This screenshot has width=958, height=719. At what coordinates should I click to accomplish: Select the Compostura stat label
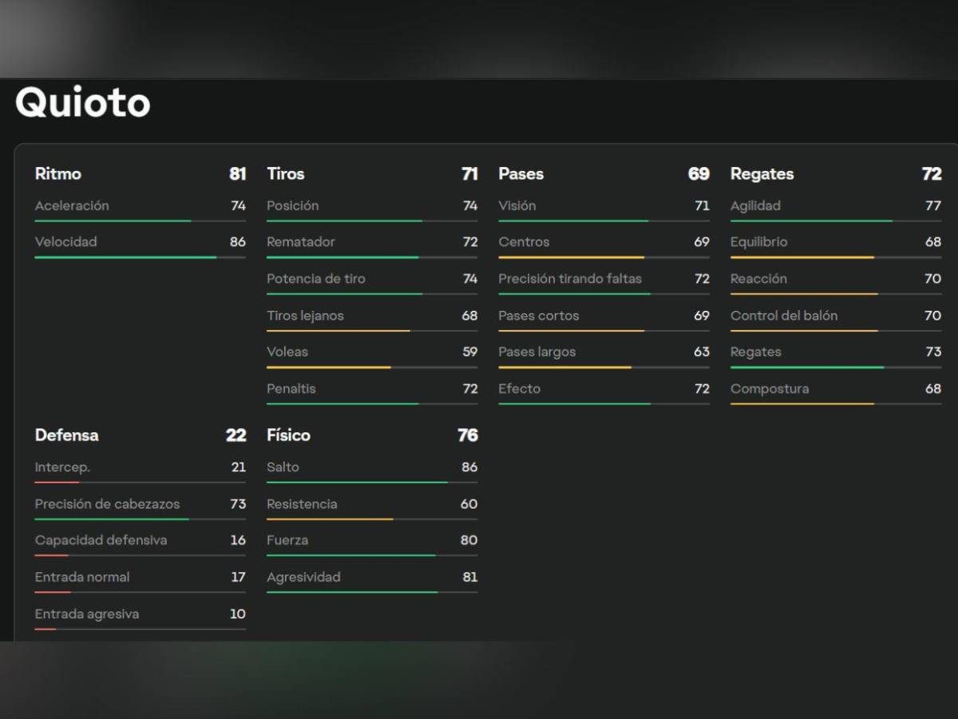769,388
